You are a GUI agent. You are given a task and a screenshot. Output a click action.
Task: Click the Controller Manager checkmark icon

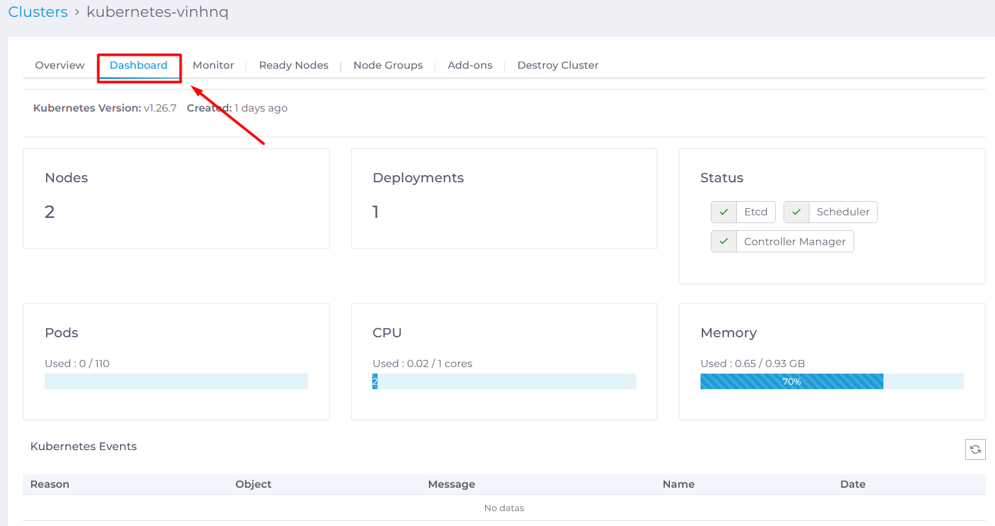click(724, 241)
